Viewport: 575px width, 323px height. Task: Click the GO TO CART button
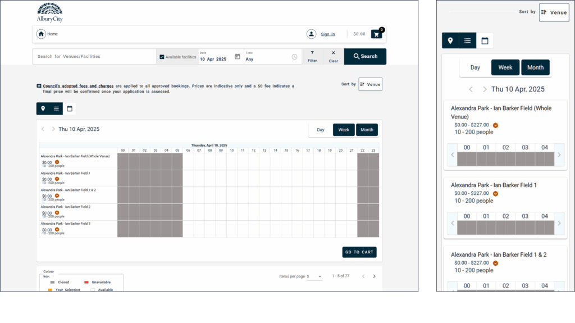point(359,252)
